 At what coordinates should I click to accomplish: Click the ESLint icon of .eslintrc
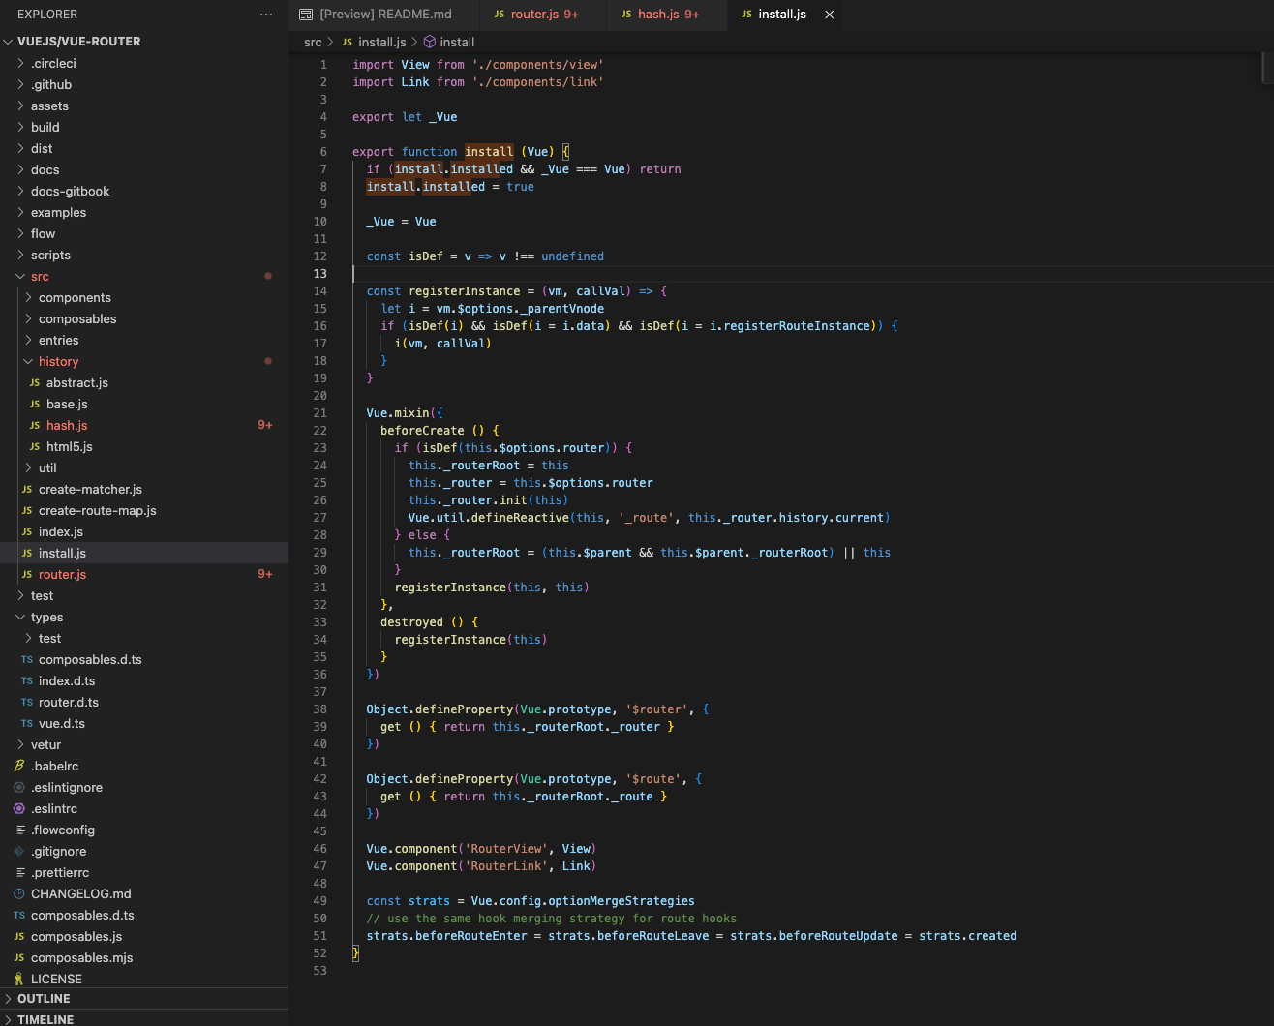19,809
